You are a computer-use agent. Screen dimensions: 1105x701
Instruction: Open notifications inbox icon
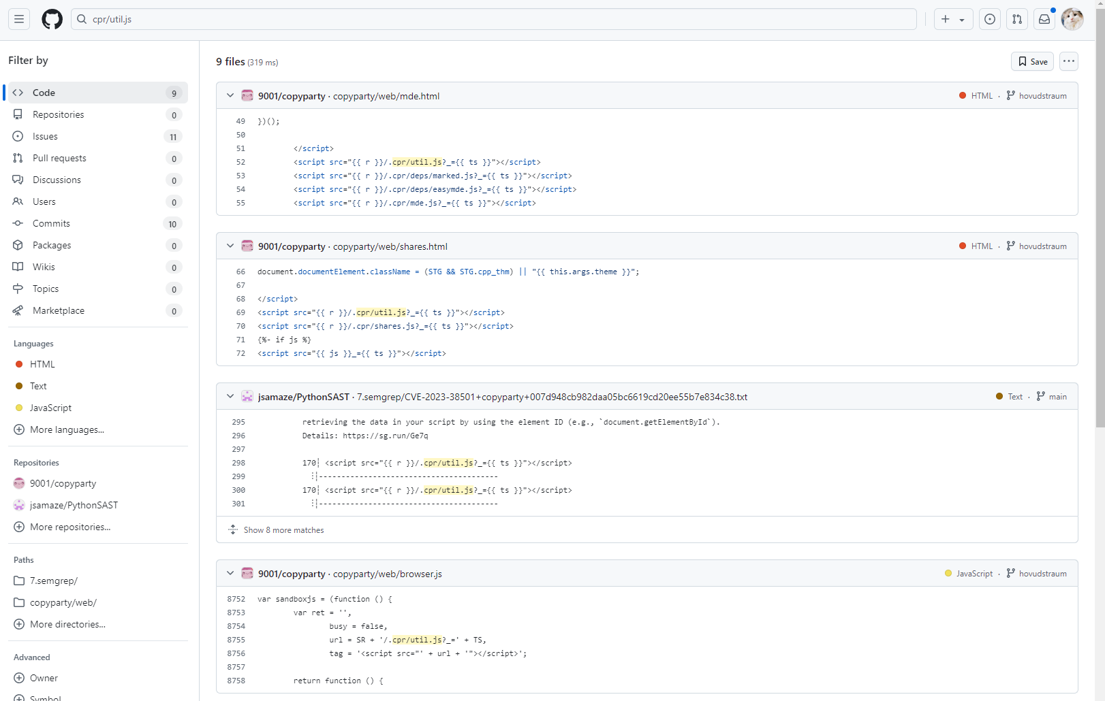point(1044,19)
